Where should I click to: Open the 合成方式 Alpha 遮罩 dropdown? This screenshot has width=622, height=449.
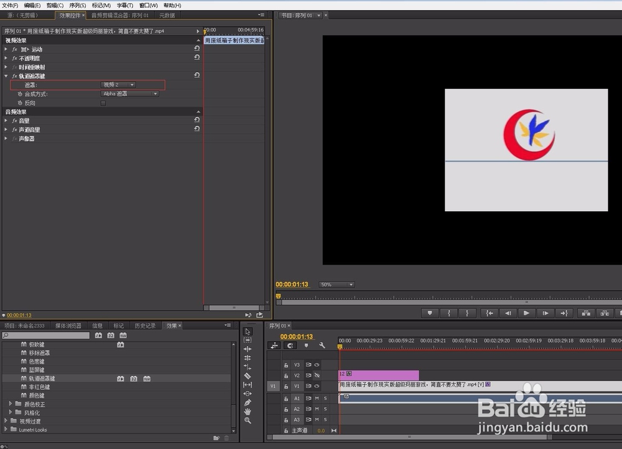click(130, 93)
